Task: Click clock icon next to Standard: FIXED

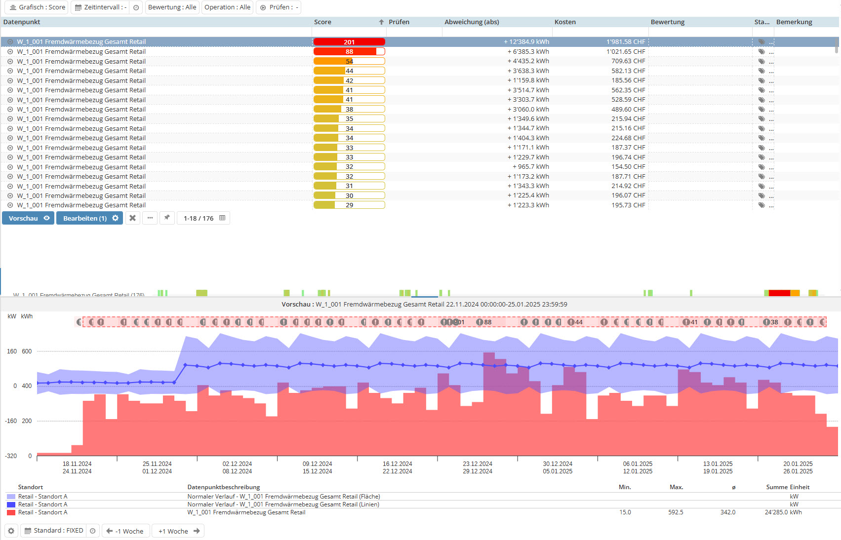Action: tap(93, 531)
